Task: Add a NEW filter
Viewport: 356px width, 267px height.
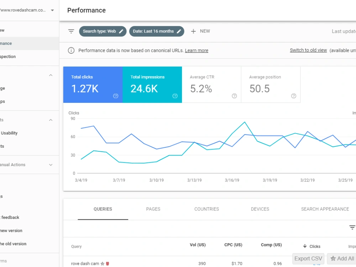Action: pyautogui.click(x=200, y=31)
